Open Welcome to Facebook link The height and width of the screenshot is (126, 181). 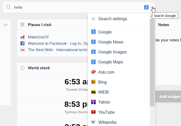[57, 43]
